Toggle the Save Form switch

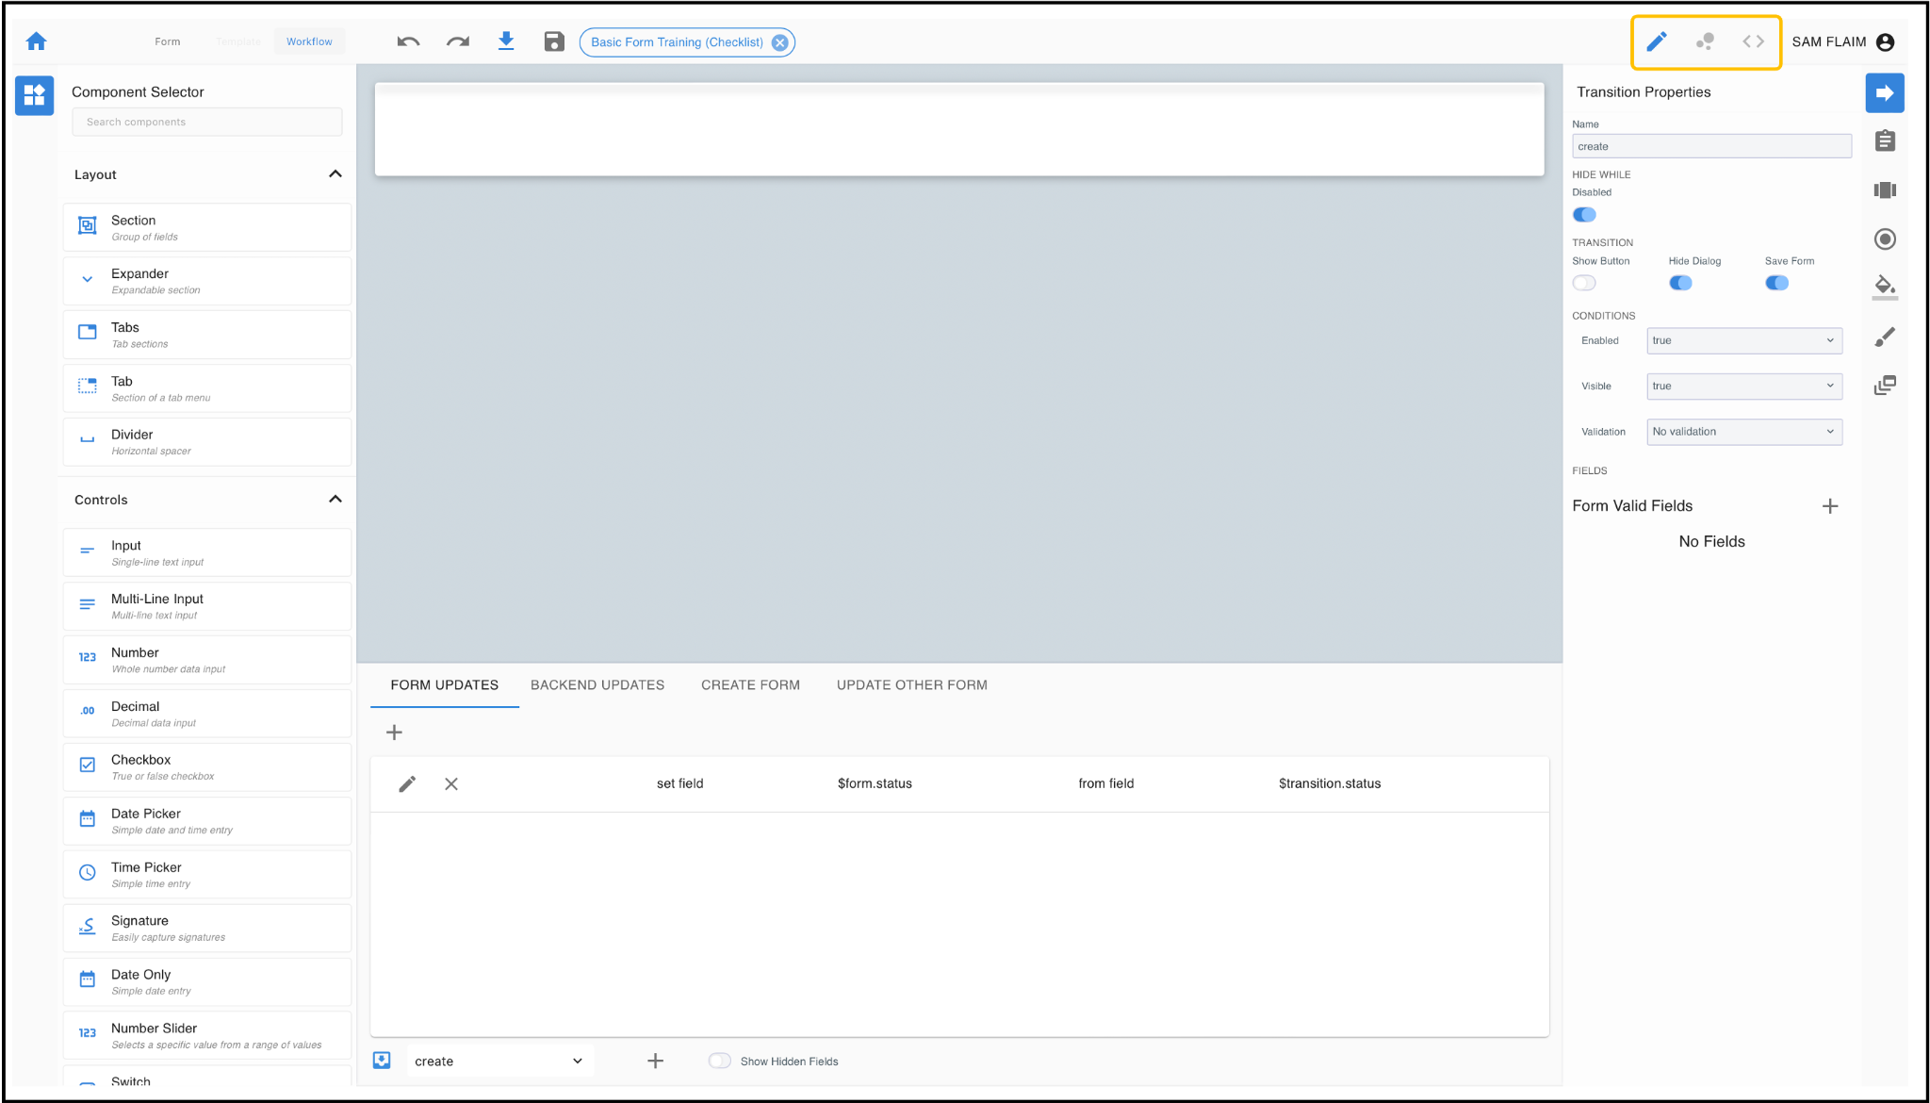point(1776,283)
